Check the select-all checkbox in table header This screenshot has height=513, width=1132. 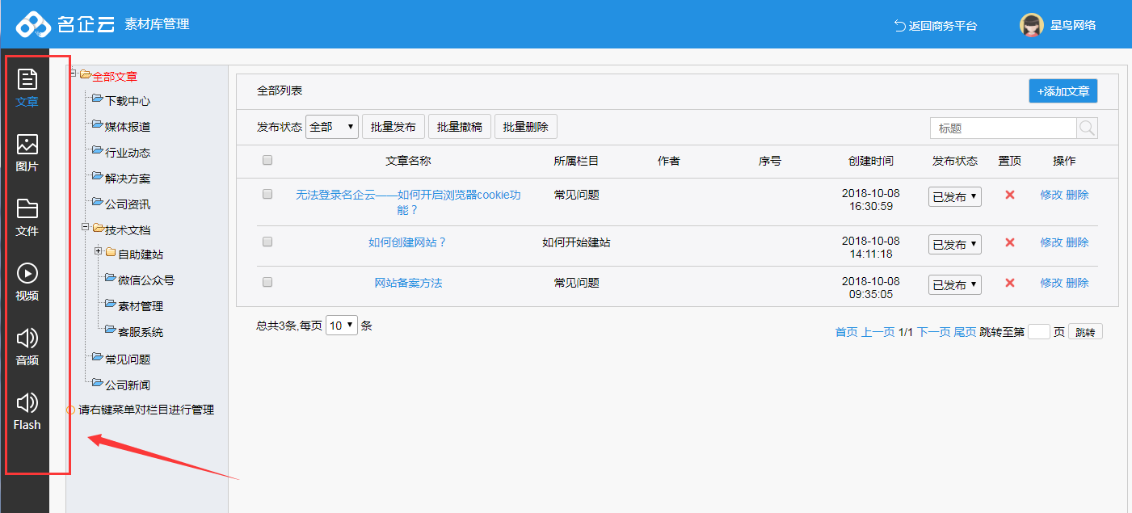(x=267, y=161)
